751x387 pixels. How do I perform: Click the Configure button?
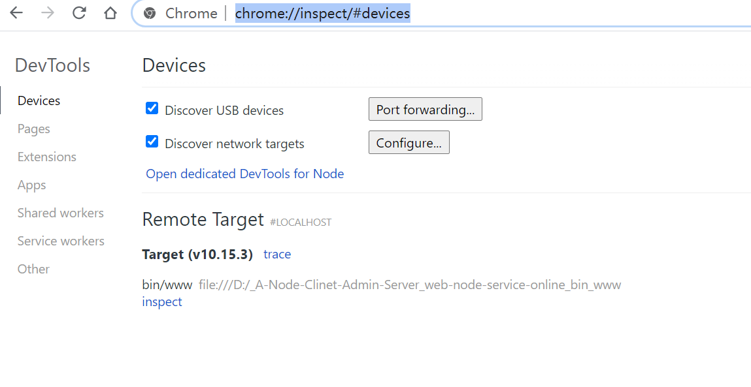409,142
